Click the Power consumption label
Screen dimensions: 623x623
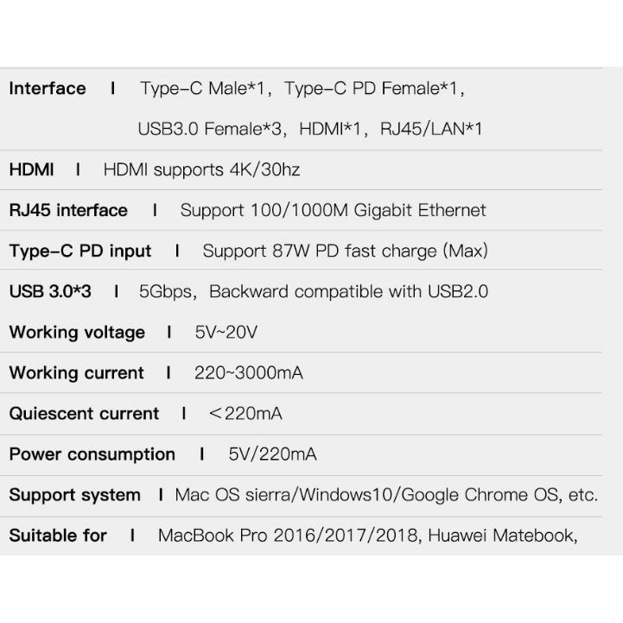[92, 455]
